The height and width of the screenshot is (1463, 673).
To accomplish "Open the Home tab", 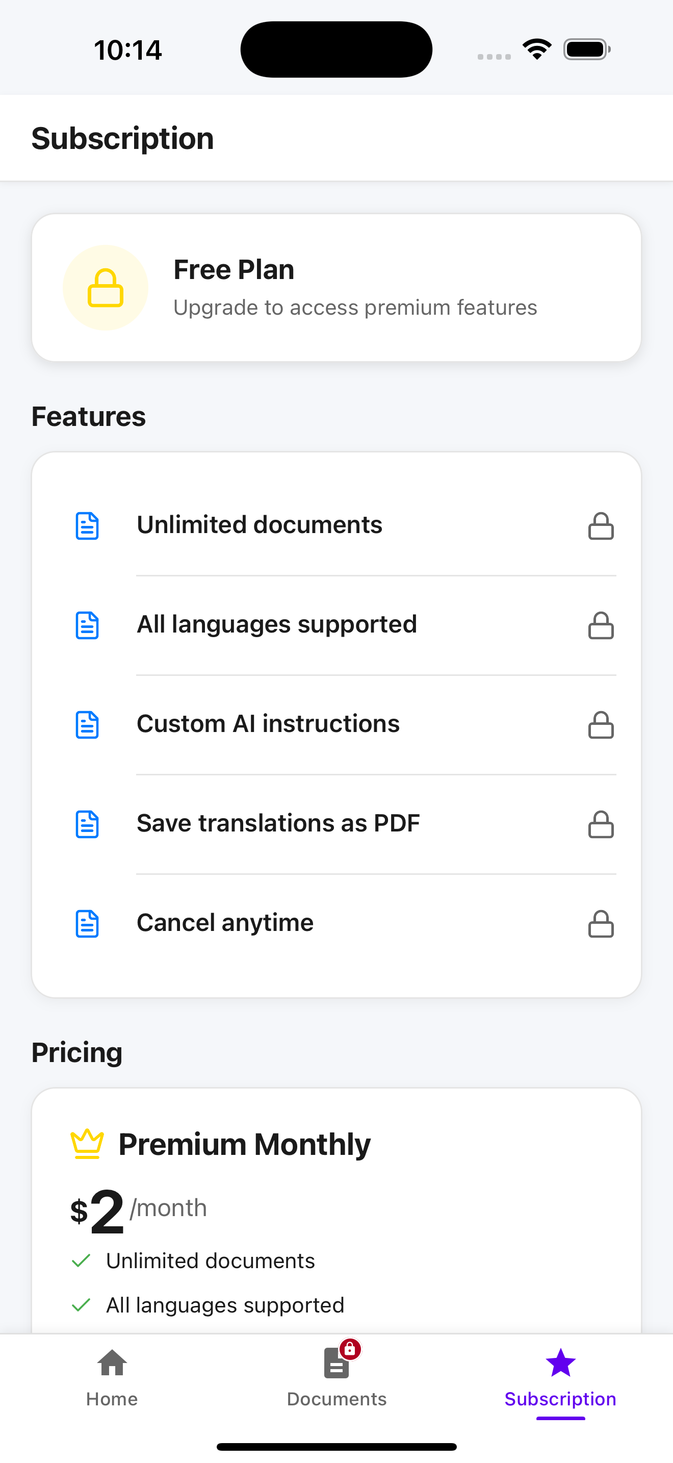I will tap(112, 1377).
